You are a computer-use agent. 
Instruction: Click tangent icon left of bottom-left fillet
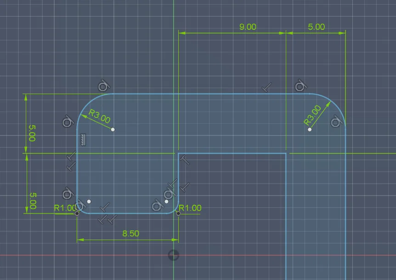tap(68, 193)
